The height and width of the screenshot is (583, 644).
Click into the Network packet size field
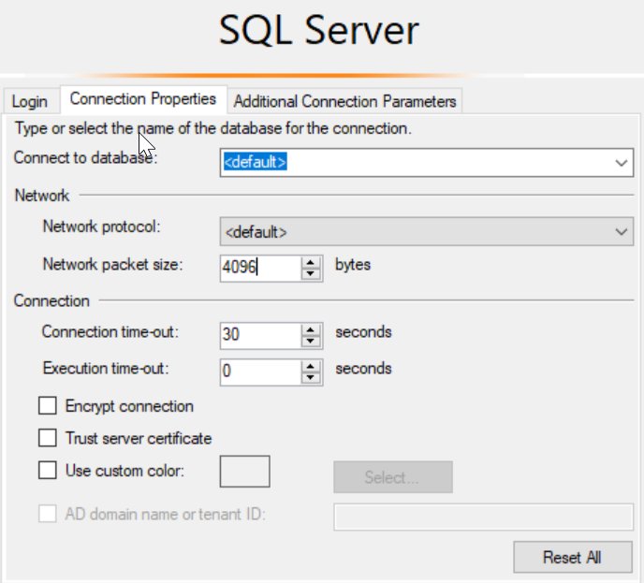pyautogui.click(x=259, y=268)
